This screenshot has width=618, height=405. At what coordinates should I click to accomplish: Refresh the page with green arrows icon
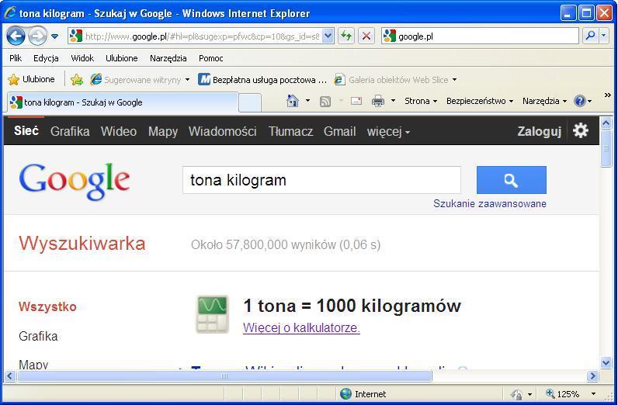pos(346,36)
